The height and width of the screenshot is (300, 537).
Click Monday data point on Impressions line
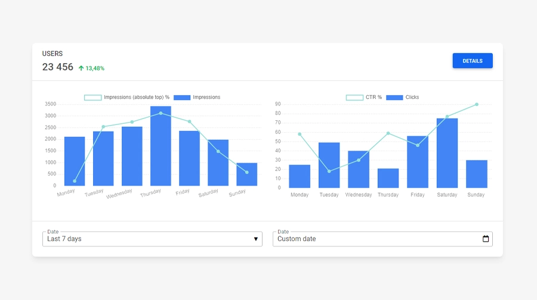point(75,181)
